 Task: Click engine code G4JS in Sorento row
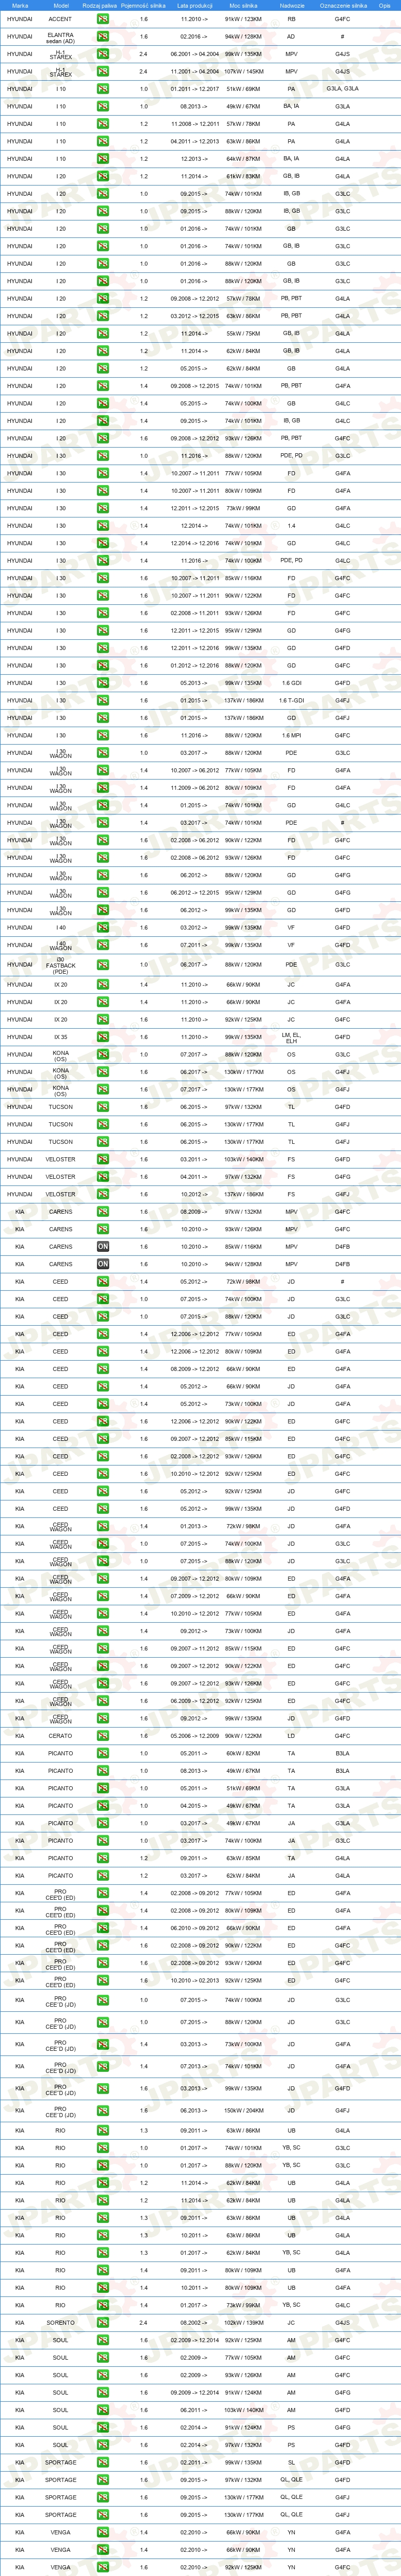pos(342,2323)
